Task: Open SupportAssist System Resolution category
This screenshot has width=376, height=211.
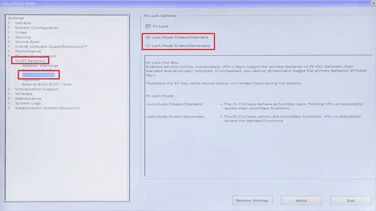Action: (x=47, y=108)
